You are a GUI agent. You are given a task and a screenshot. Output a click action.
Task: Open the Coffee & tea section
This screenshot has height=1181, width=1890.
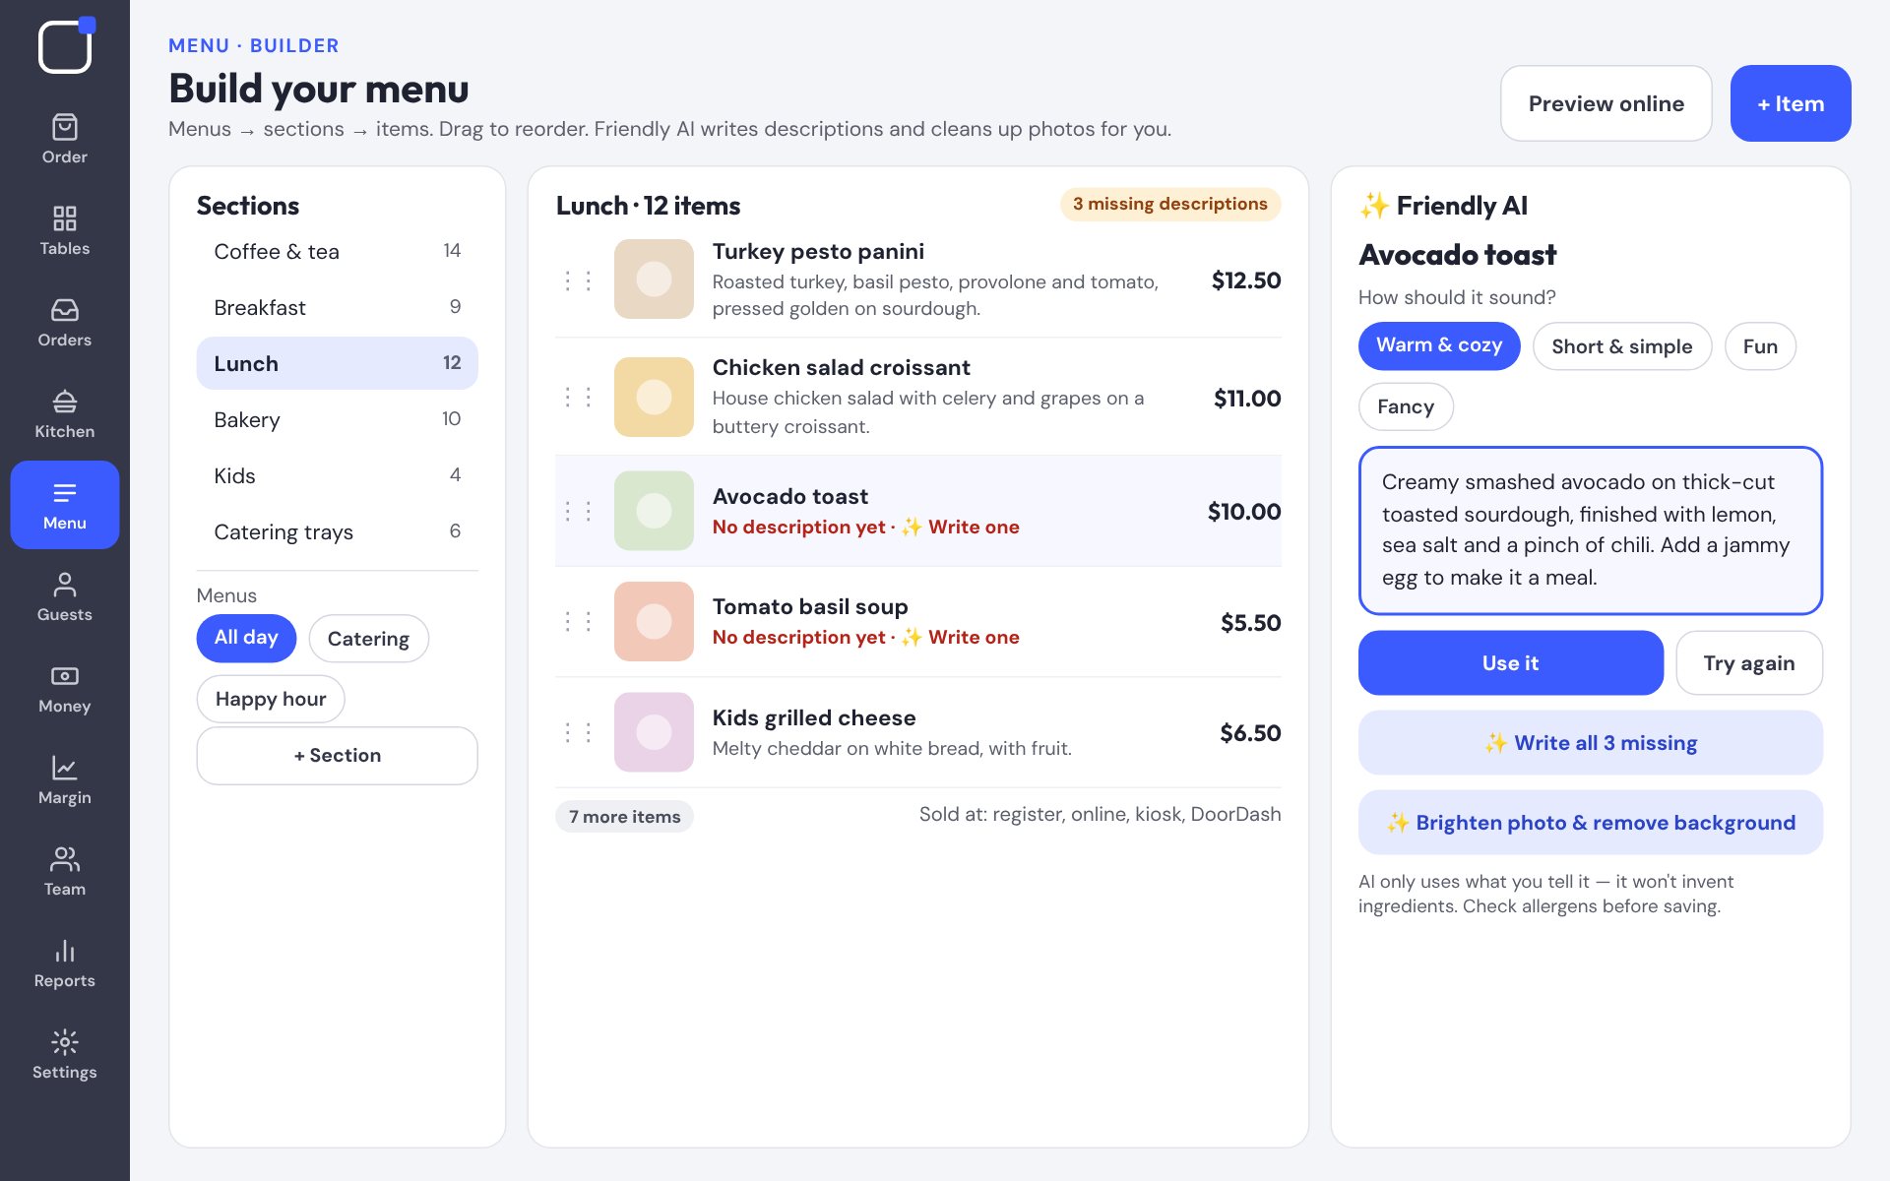click(337, 251)
